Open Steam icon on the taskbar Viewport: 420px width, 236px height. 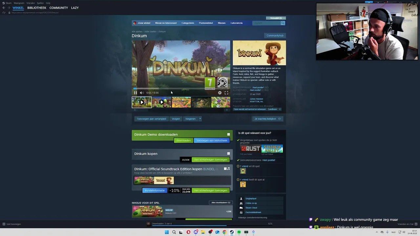point(232,232)
